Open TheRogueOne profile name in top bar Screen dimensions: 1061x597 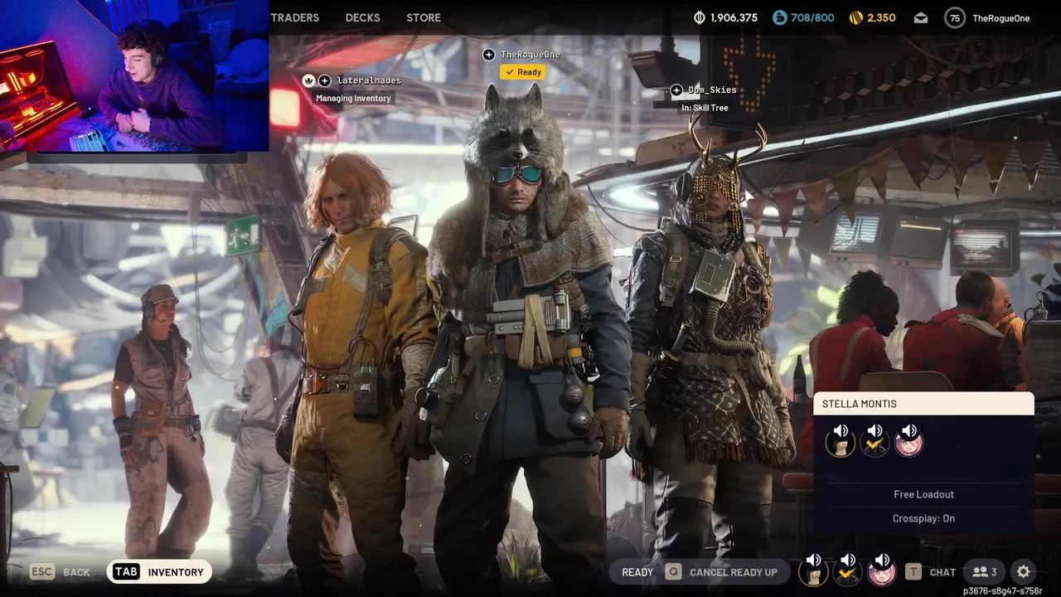[x=1000, y=18]
